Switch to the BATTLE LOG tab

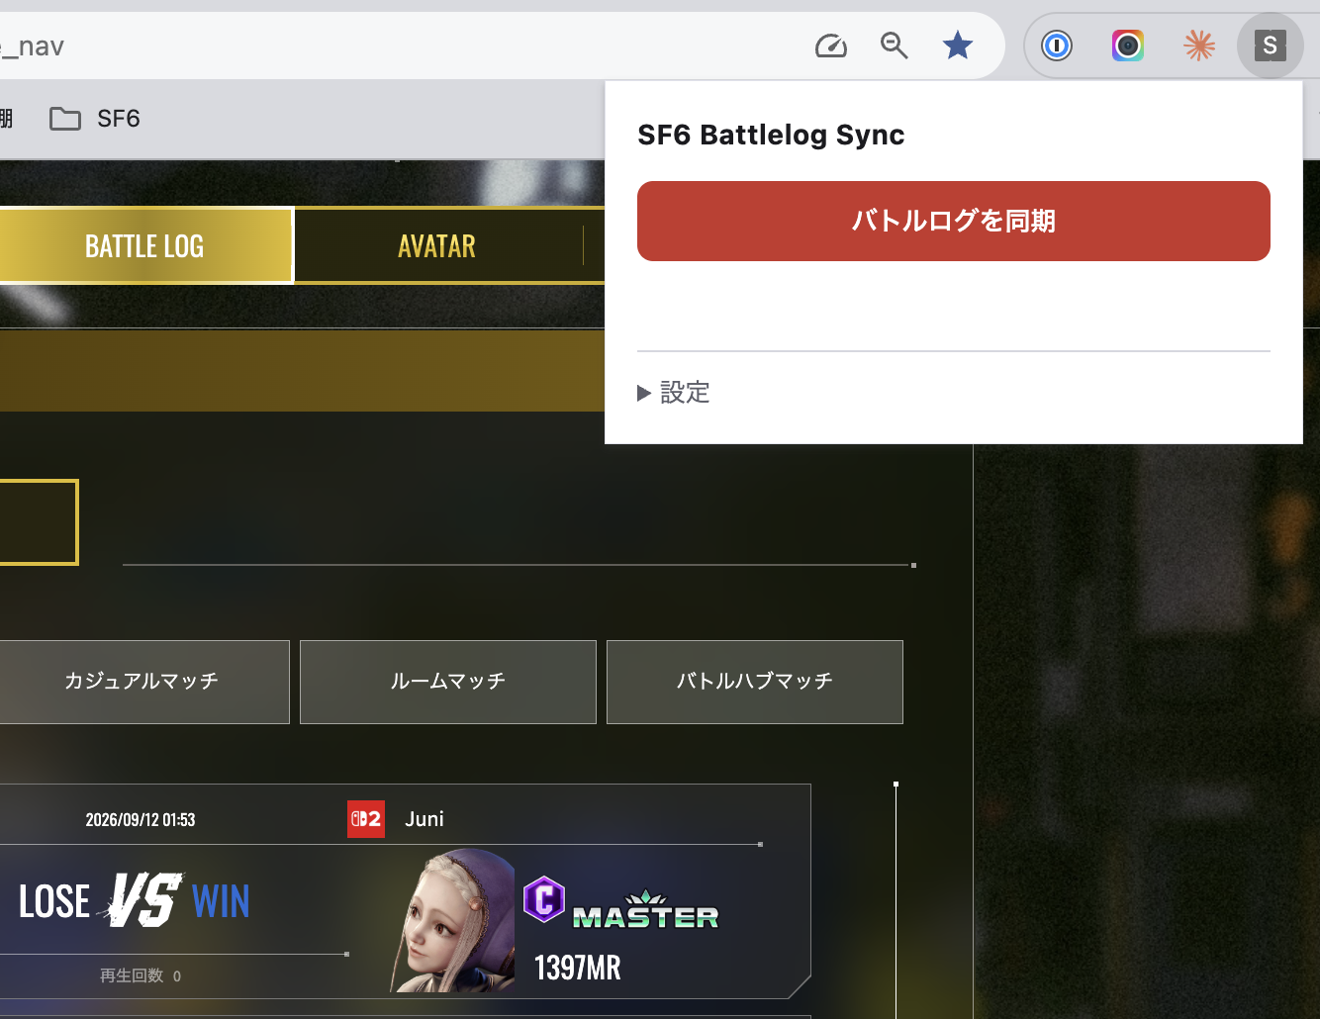click(144, 245)
